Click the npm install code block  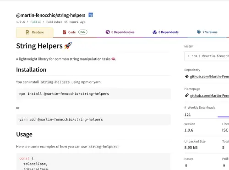pyautogui.click(x=93, y=94)
